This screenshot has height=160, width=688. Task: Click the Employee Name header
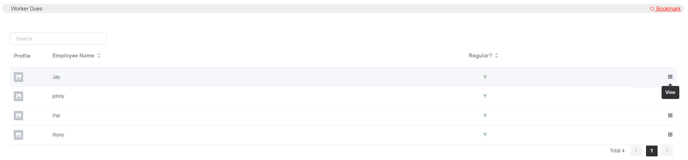pyautogui.click(x=73, y=56)
